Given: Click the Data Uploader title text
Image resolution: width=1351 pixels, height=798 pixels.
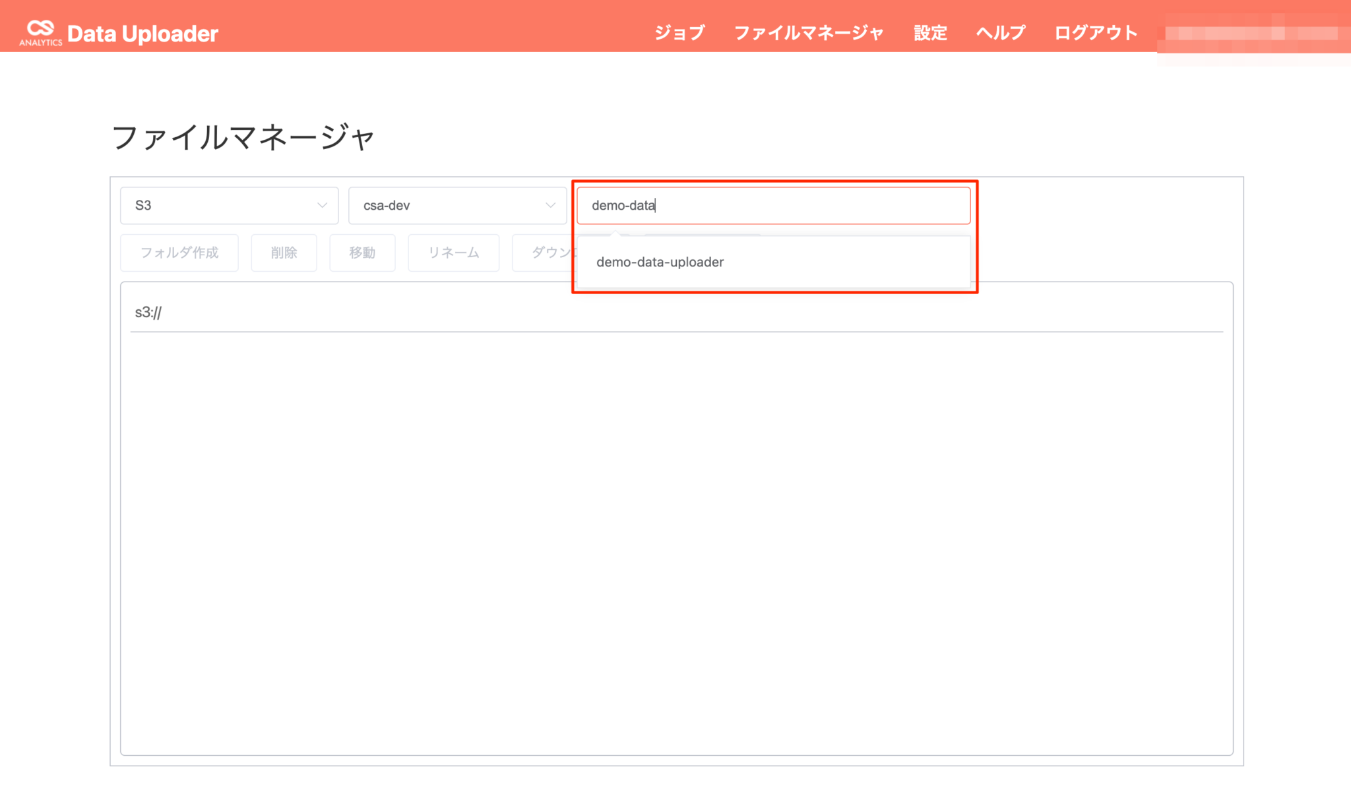Looking at the screenshot, I should click(143, 33).
